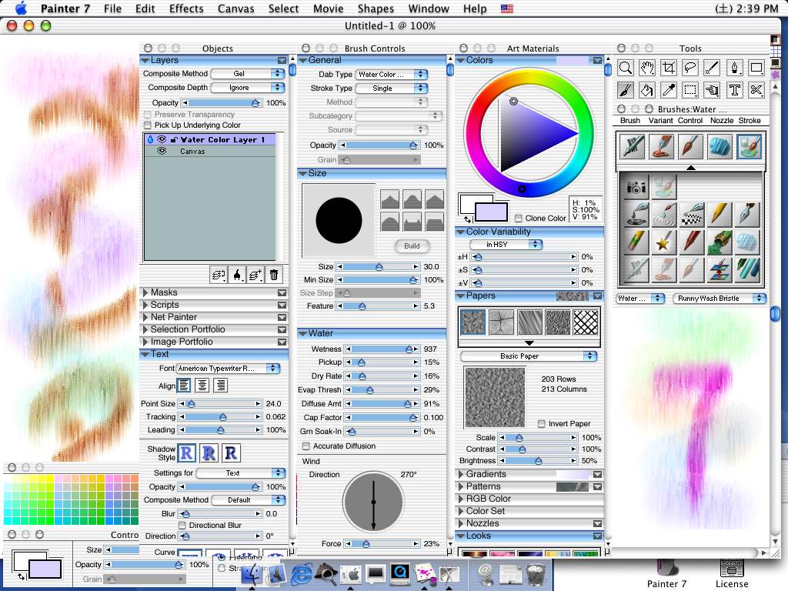Viewport: 788px width, 591px height.
Task: Expand the RGB Color section
Action: click(460, 499)
